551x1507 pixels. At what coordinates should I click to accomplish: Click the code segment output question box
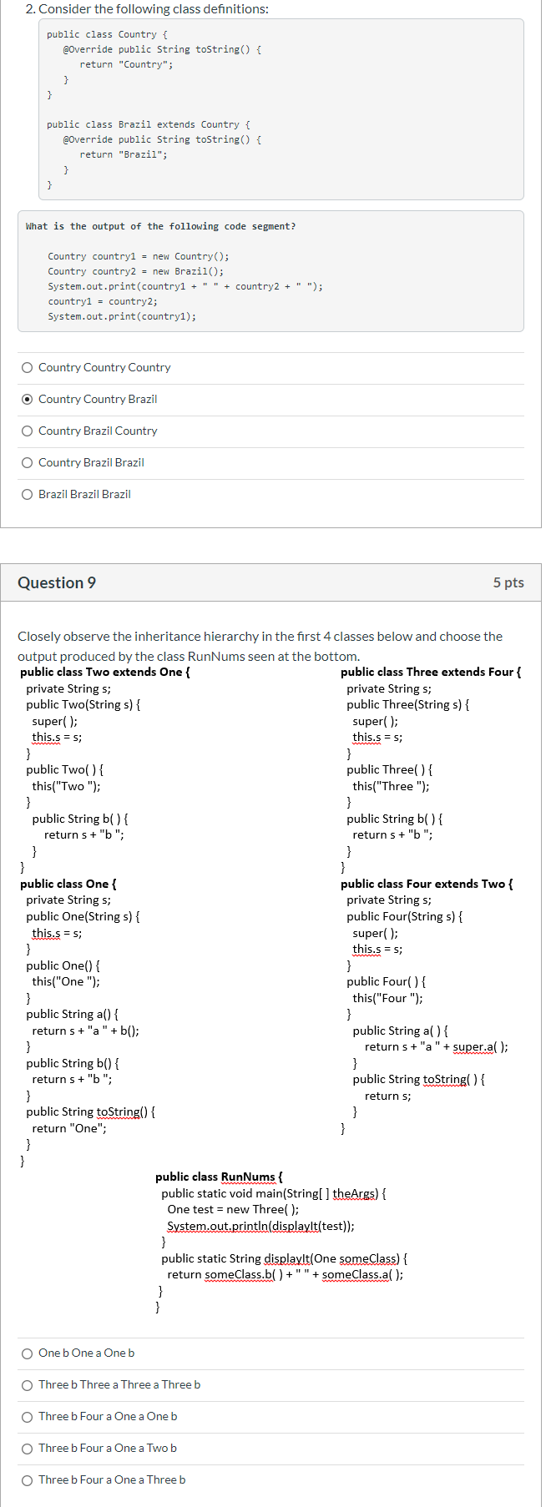(275, 271)
